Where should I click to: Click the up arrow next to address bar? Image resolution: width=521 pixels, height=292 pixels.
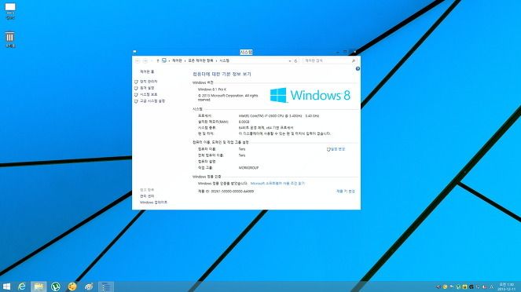[x=158, y=60]
